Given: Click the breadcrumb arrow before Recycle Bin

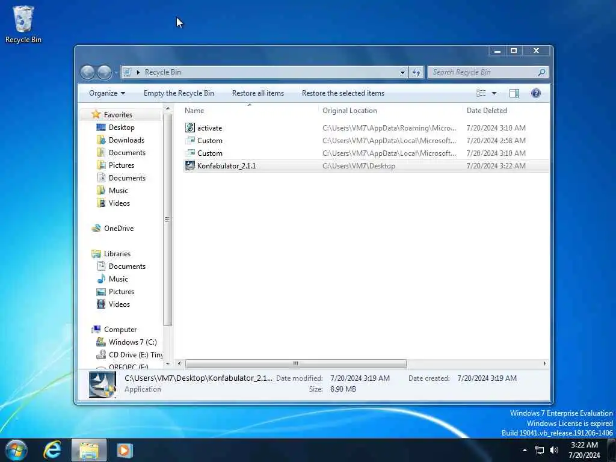Looking at the screenshot, I should [138, 72].
